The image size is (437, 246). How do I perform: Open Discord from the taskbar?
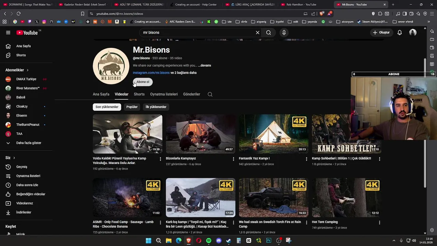pos(218,241)
